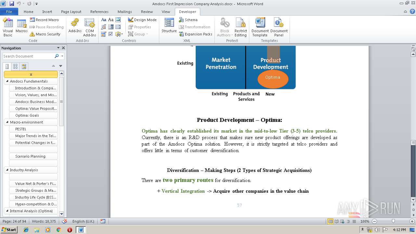
Task: Switch to the Insert tab
Action: [47, 12]
